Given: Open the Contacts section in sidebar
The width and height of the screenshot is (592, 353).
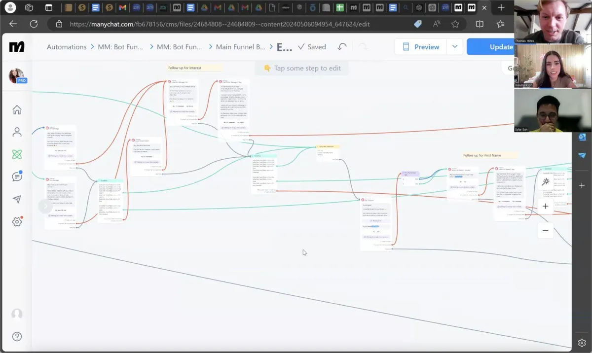Looking at the screenshot, I should (17, 132).
